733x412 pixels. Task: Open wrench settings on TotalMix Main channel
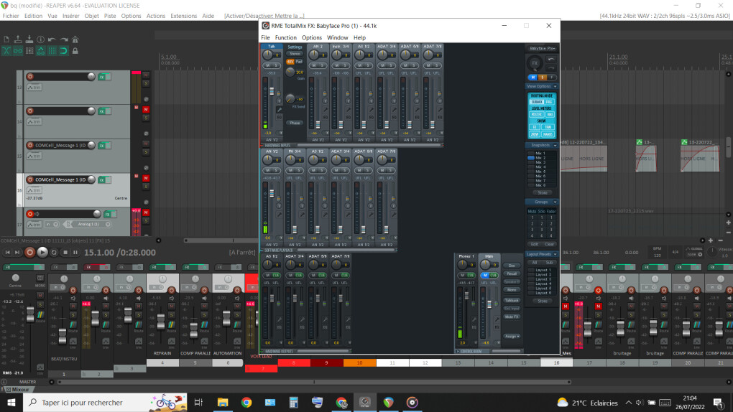tap(497, 319)
